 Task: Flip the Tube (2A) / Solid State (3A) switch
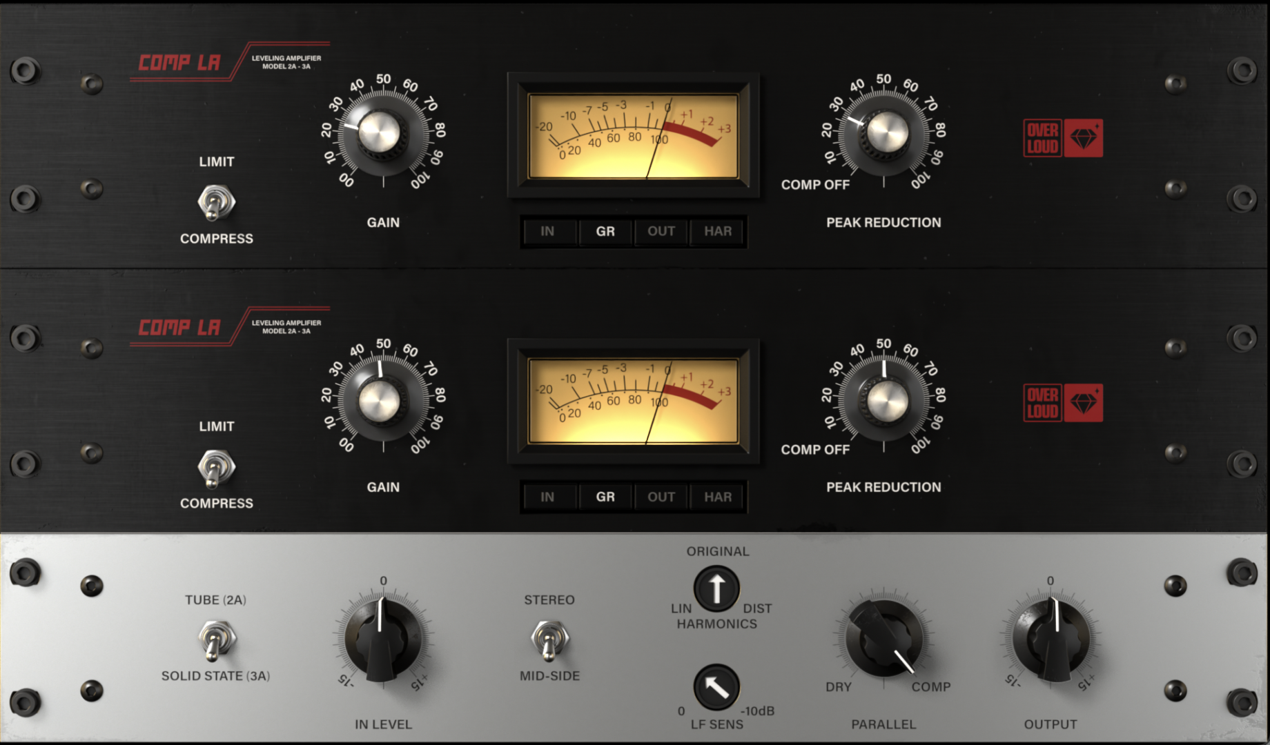[216, 639]
